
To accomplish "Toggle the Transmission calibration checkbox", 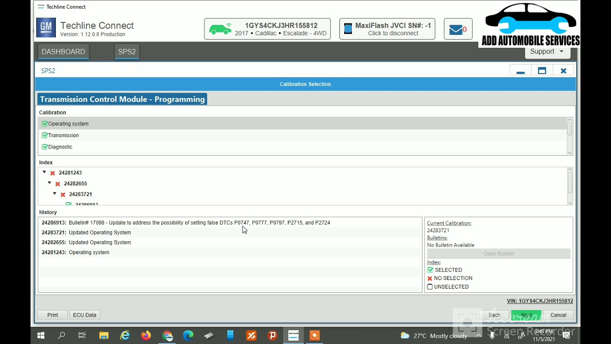I will [x=44, y=135].
